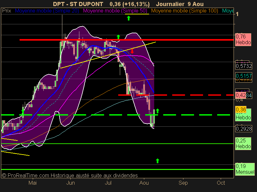Select the 0,19 Mensuel green label
The height and width of the screenshot is (192, 257).
(245, 169)
